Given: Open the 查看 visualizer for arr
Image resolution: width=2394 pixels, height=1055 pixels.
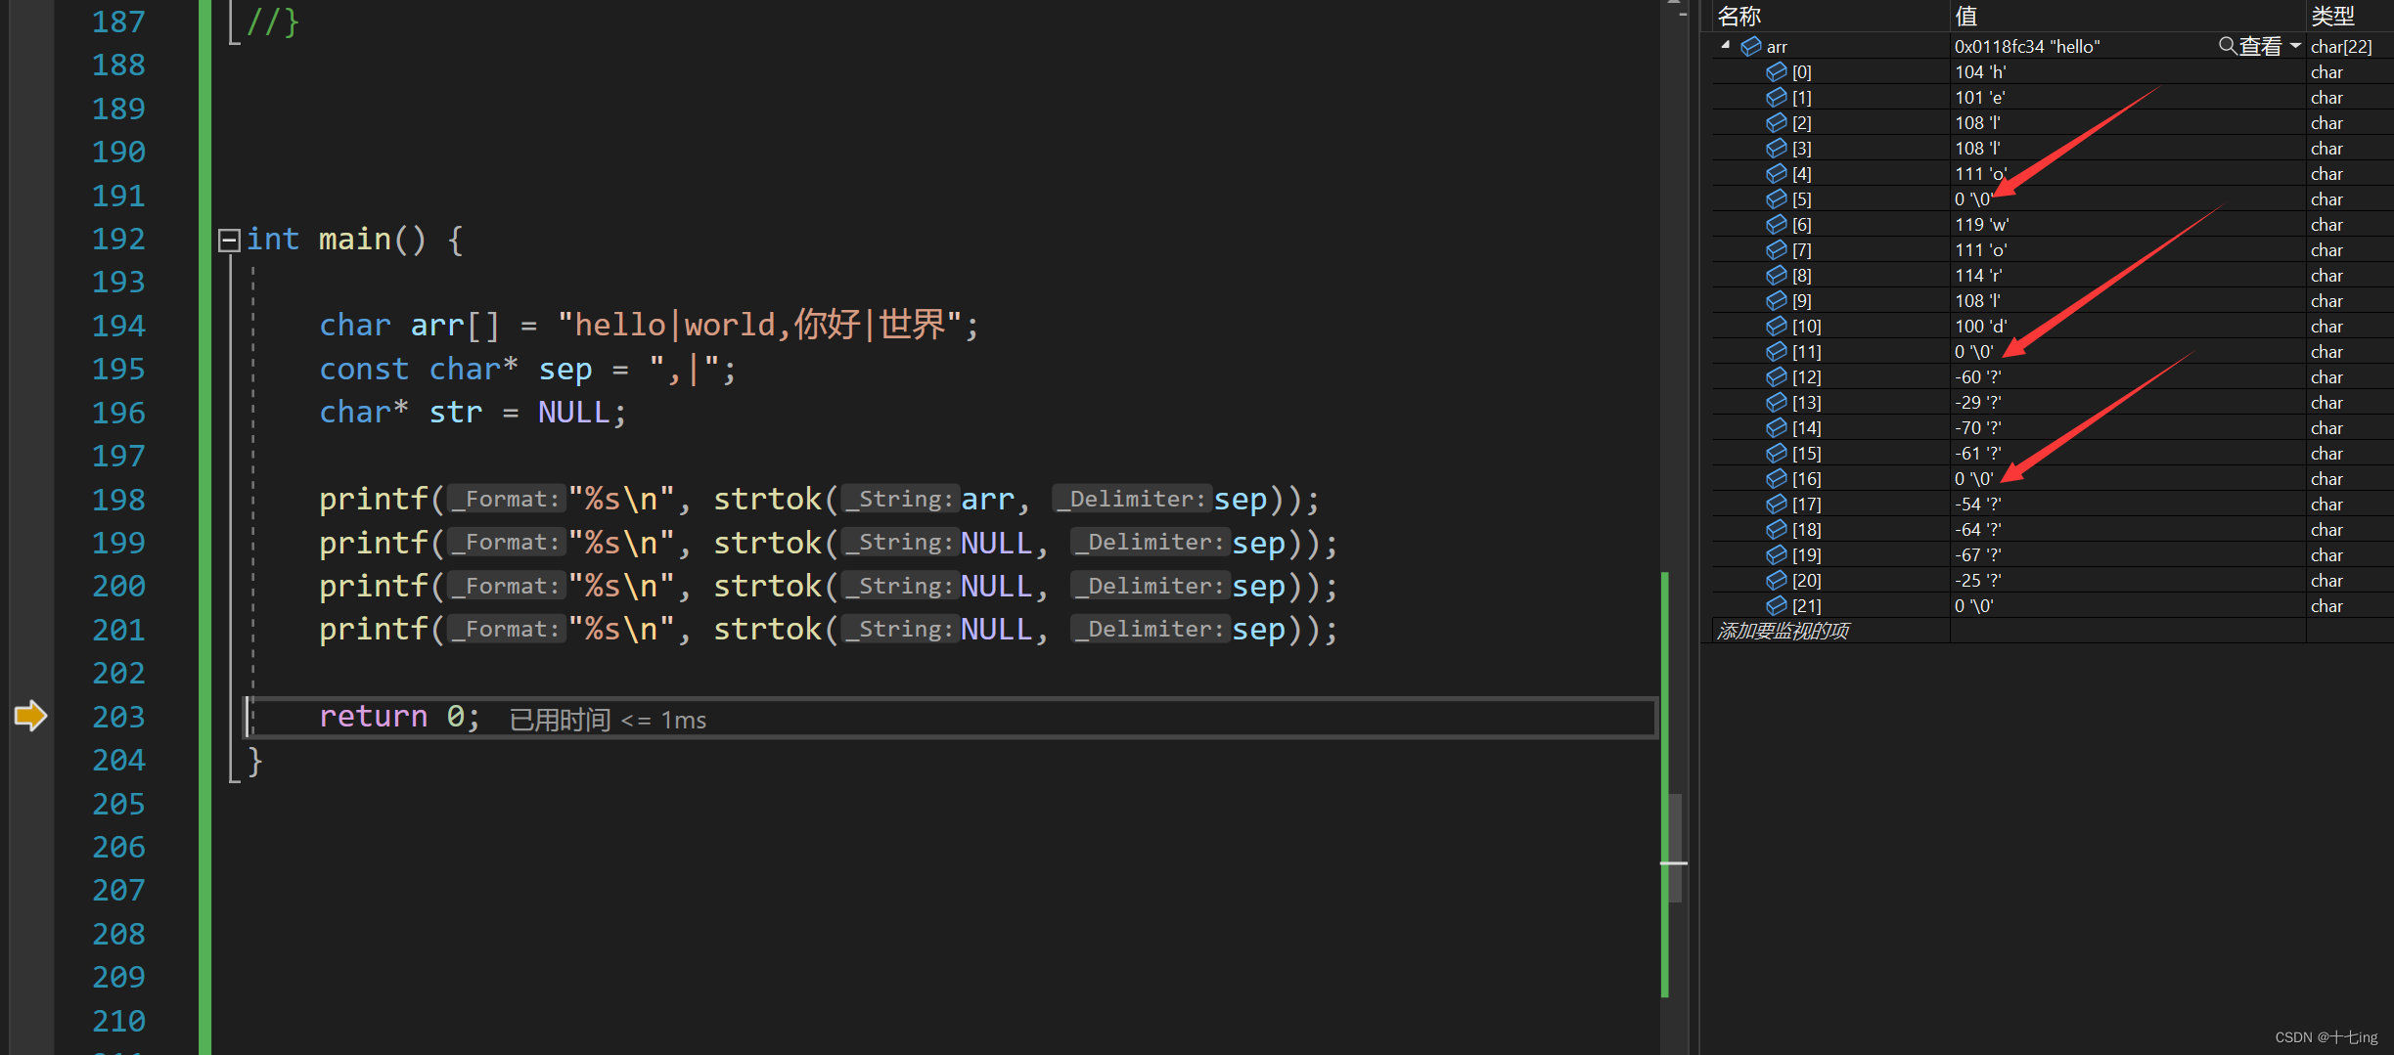Looking at the screenshot, I should tap(2260, 46).
